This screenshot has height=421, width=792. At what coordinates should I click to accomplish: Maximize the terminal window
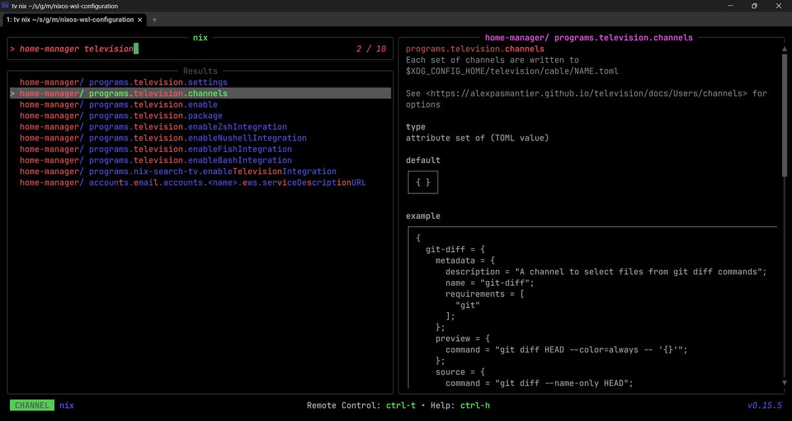tap(754, 6)
